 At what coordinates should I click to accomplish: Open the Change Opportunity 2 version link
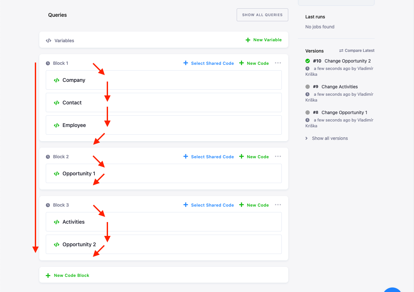click(348, 61)
